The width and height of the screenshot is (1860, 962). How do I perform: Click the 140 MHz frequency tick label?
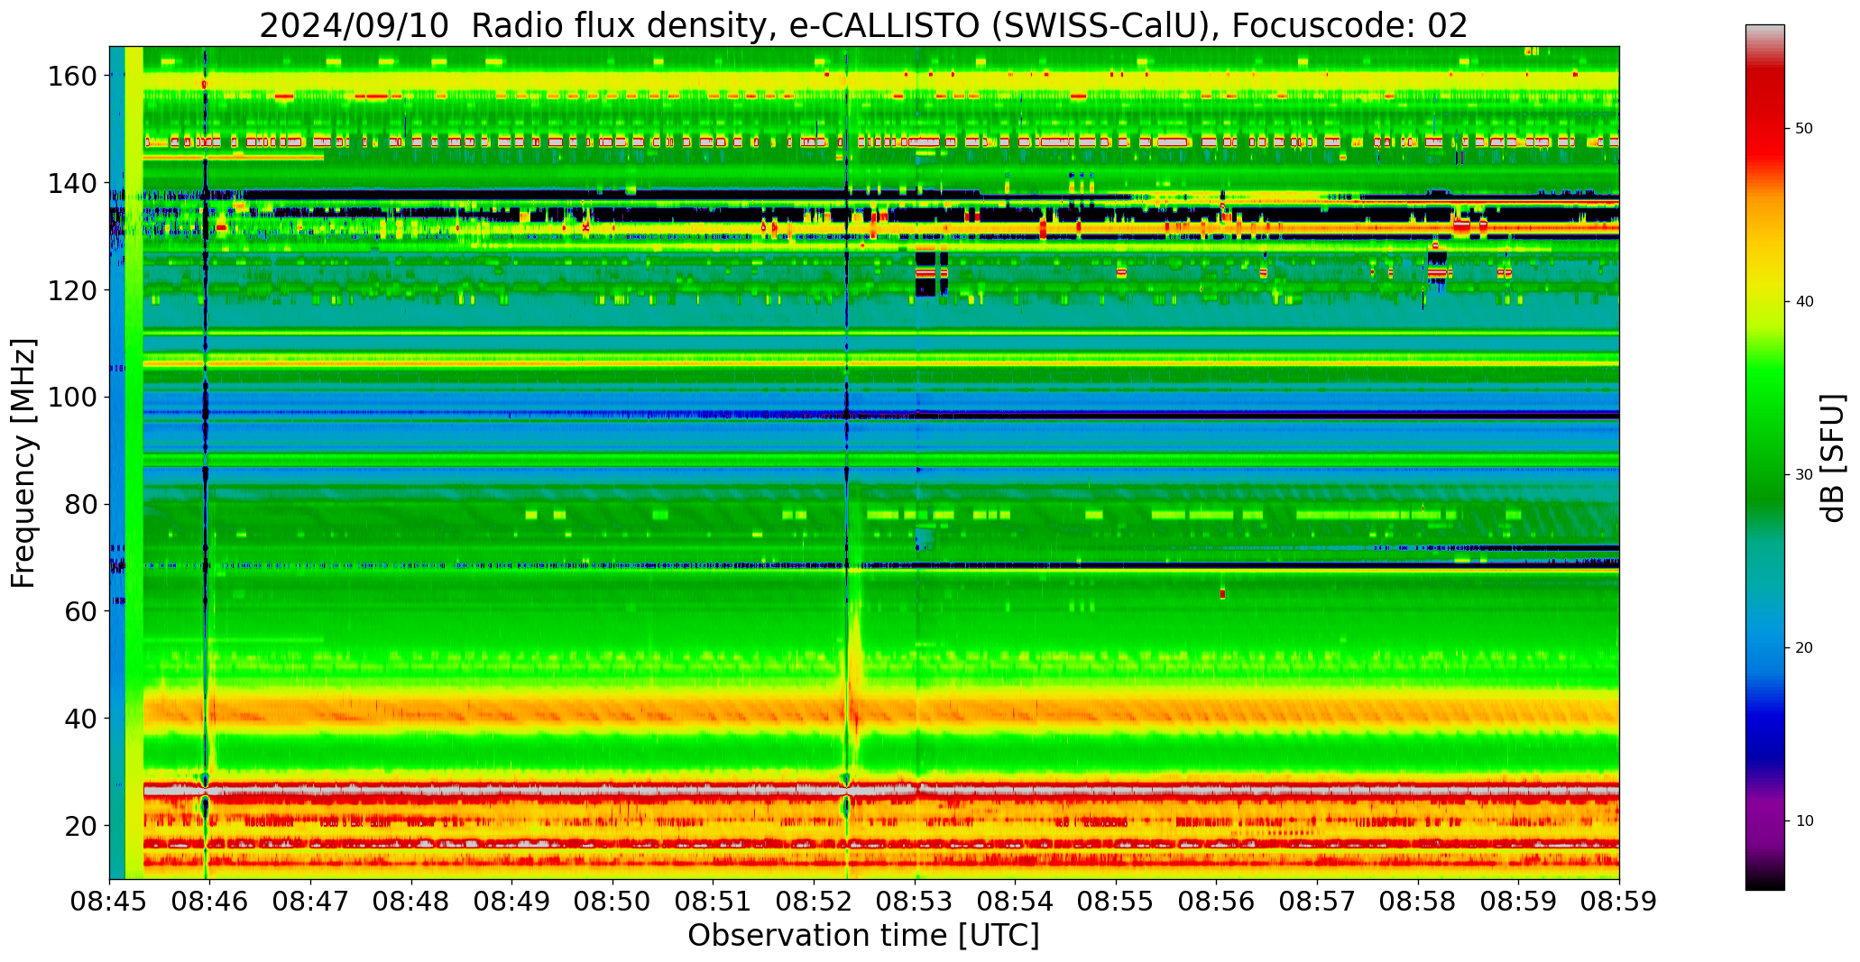(71, 184)
